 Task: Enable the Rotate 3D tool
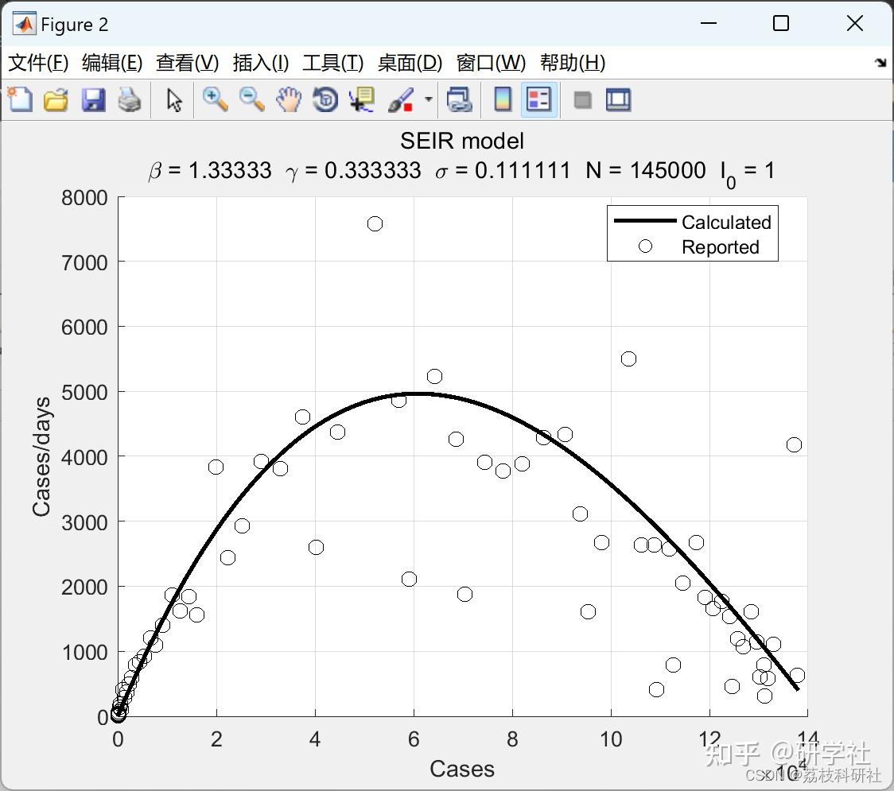[x=325, y=99]
